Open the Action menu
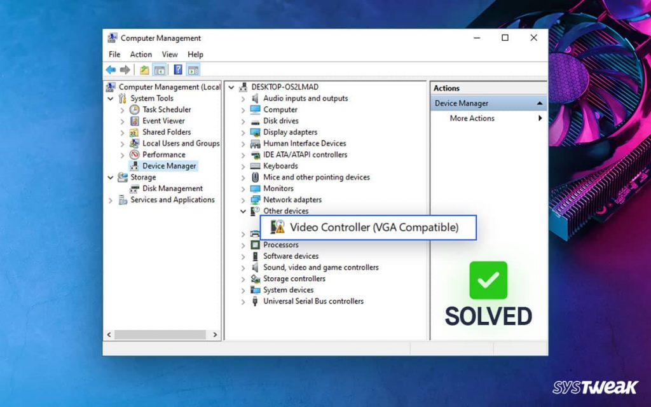 140,54
